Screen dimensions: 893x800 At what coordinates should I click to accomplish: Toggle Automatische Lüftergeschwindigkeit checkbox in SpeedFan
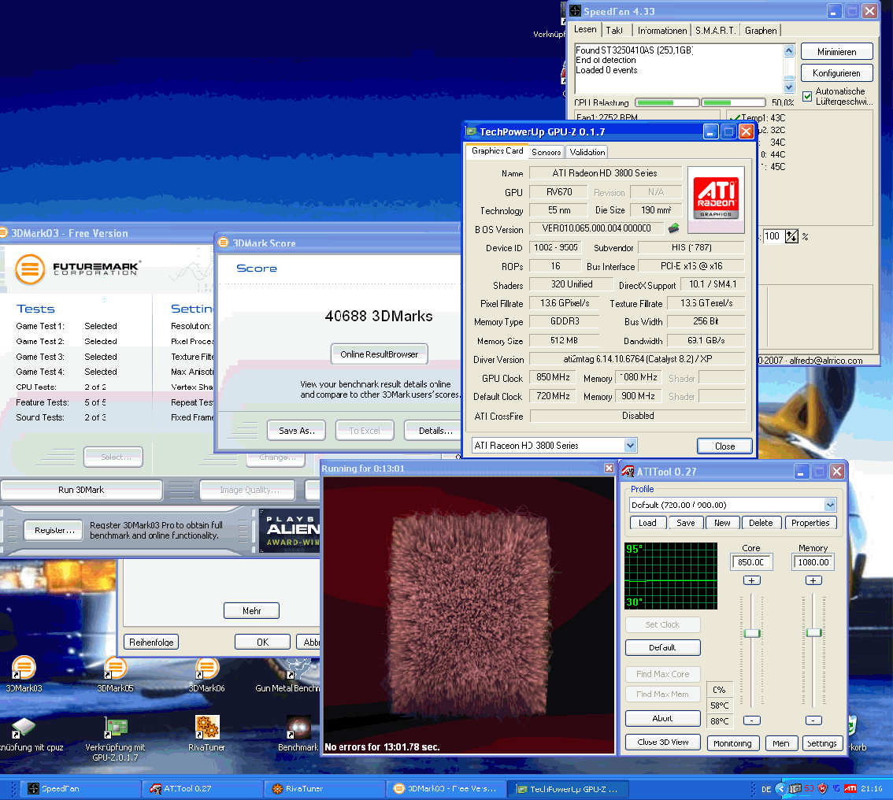807,96
